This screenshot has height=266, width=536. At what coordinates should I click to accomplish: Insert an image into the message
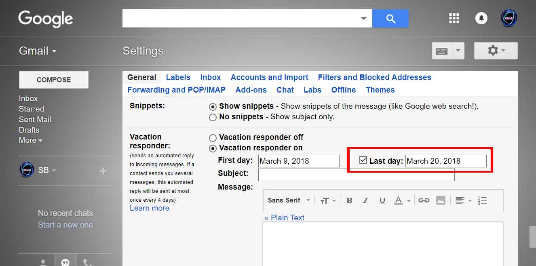click(x=441, y=200)
